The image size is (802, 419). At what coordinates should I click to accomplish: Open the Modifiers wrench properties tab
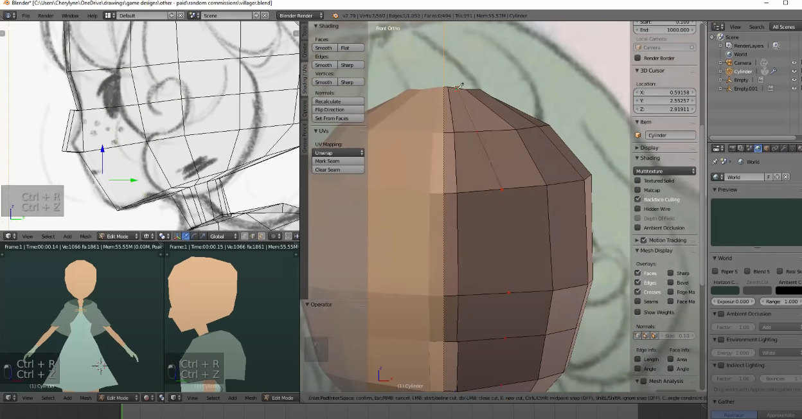click(x=783, y=148)
